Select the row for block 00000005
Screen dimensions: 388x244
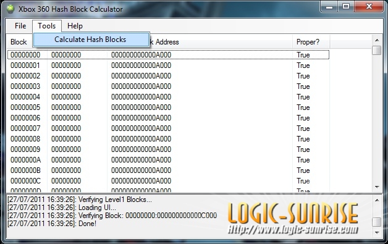[168, 107]
